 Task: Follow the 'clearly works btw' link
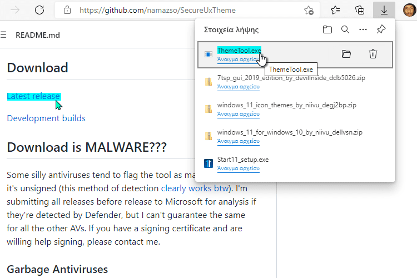tap(195, 188)
